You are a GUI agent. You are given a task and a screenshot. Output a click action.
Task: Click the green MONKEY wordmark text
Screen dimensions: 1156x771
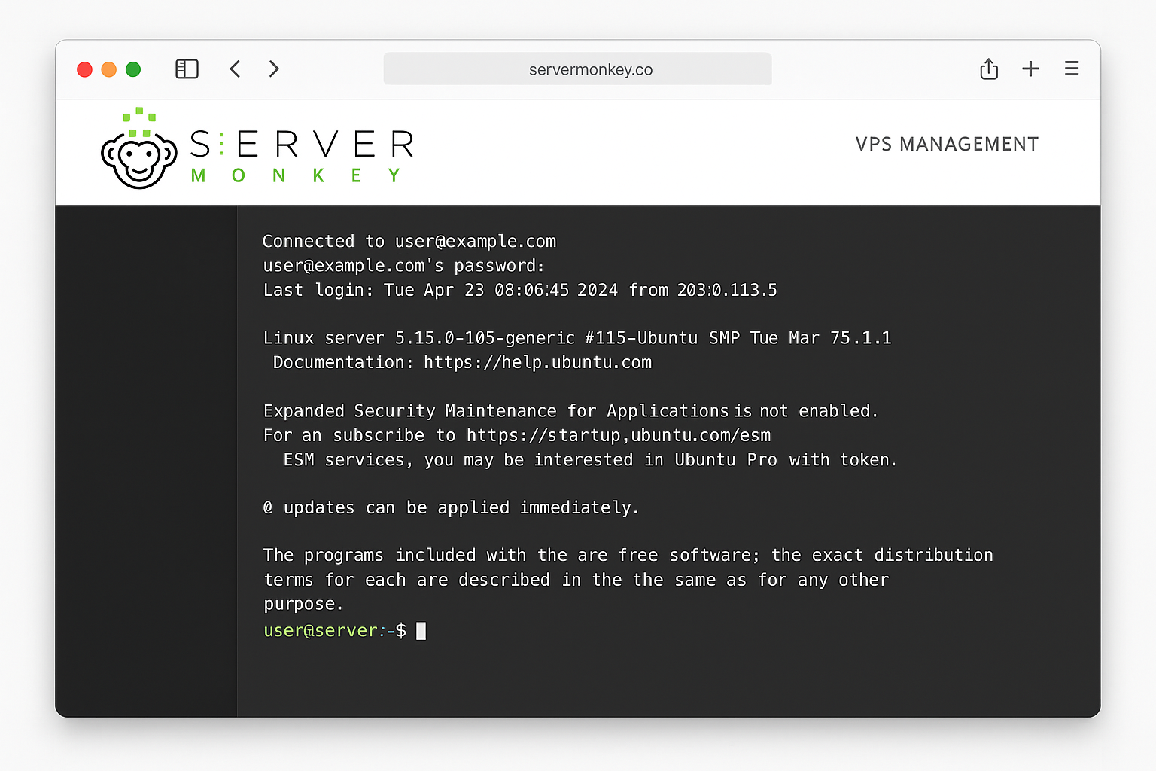click(296, 175)
